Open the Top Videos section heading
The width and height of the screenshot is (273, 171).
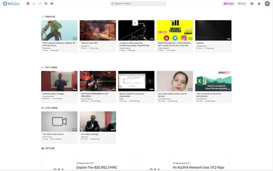[x=51, y=67]
